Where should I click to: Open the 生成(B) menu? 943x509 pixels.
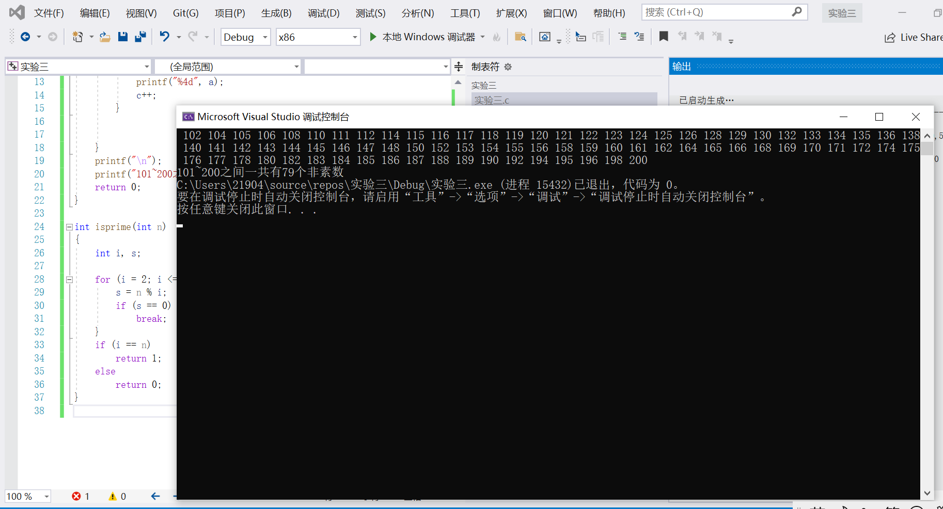pos(277,13)
